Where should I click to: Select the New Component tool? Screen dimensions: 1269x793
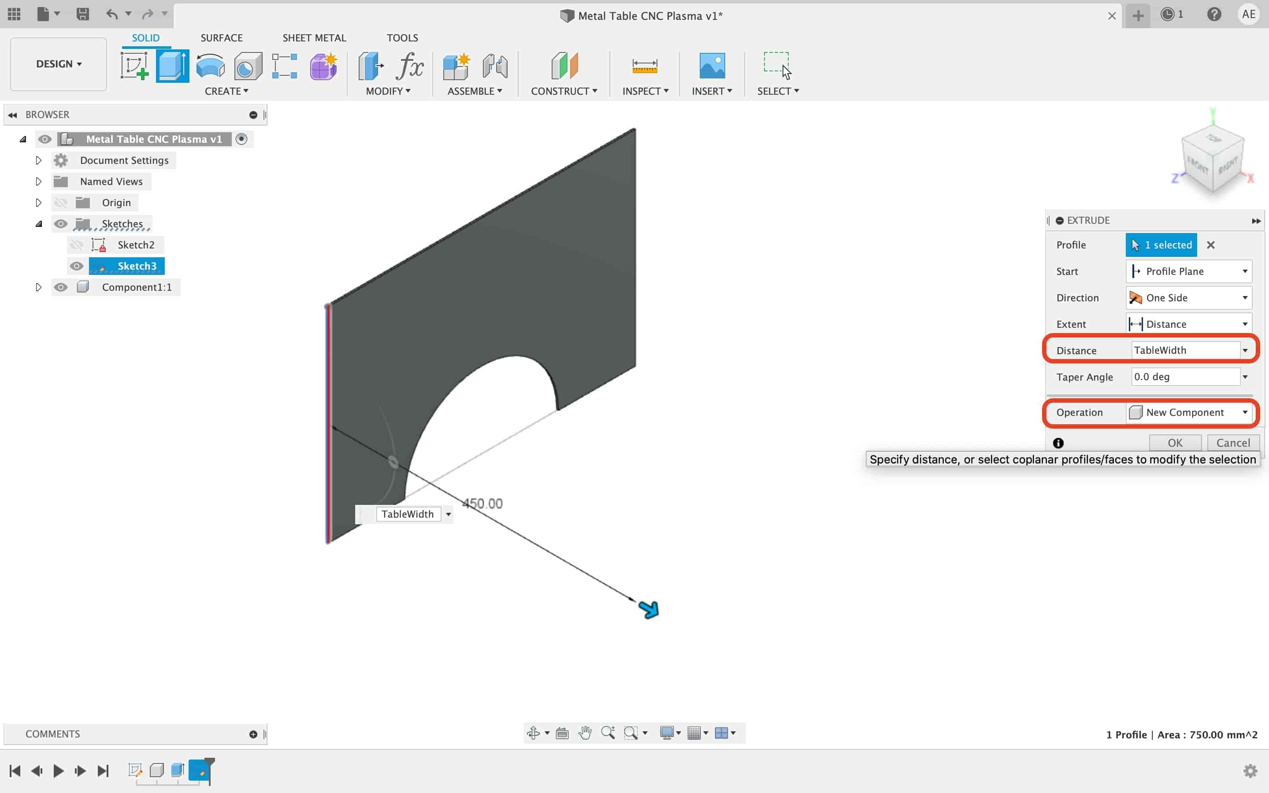click(x=456, y=66)
